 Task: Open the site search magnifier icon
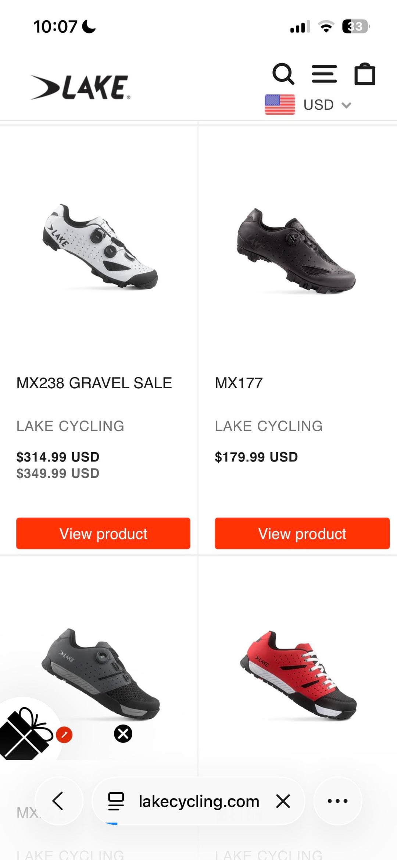point(283,74)
